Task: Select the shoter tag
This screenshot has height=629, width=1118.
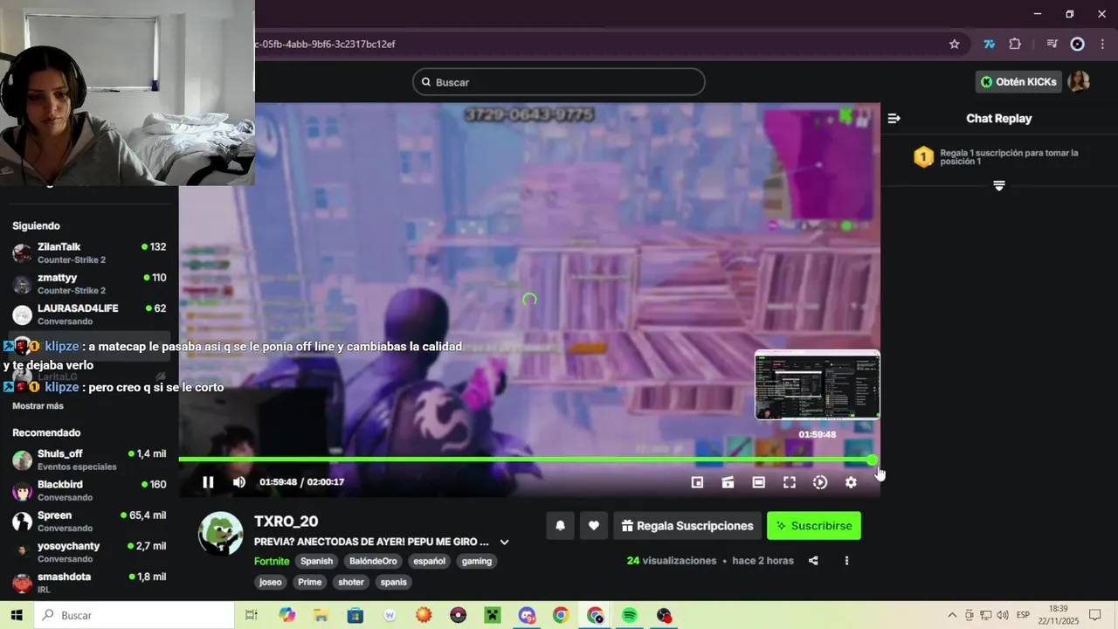Action: click(351, 582)
